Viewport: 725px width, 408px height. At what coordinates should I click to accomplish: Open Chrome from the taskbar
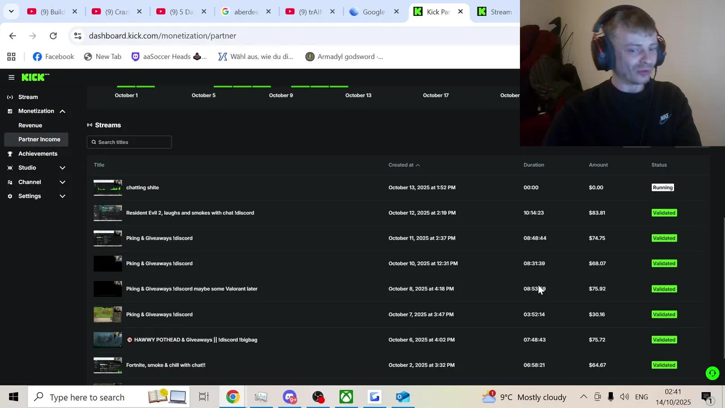coord(233,397)
